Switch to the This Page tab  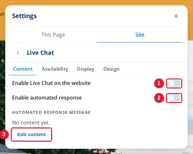(x=53, y=35)
